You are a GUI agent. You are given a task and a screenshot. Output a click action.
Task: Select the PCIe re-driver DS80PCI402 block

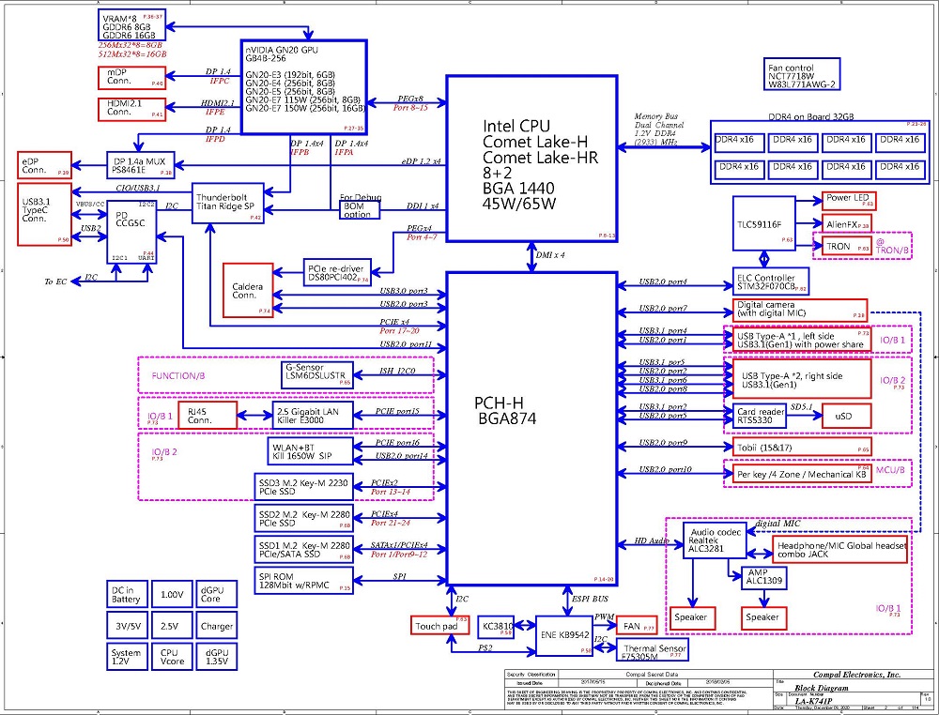[x=338, y=273]
